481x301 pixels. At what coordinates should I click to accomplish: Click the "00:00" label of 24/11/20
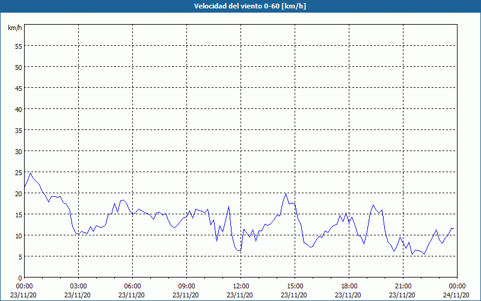click(457, 287)
